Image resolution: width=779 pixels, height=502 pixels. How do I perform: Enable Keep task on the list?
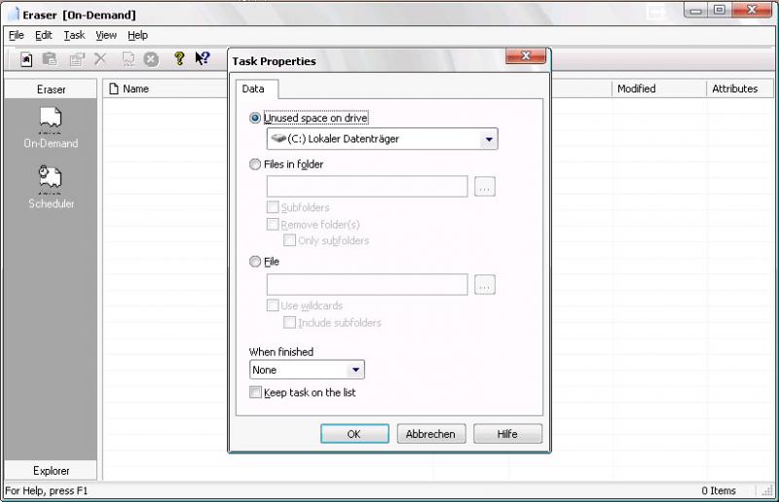pyautogui.click(x=255, y=392)
